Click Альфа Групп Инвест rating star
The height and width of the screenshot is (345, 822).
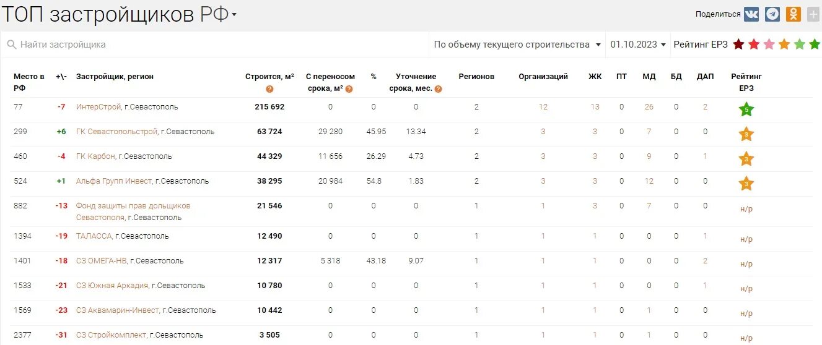pyautogui.click(x=746, y=184)
